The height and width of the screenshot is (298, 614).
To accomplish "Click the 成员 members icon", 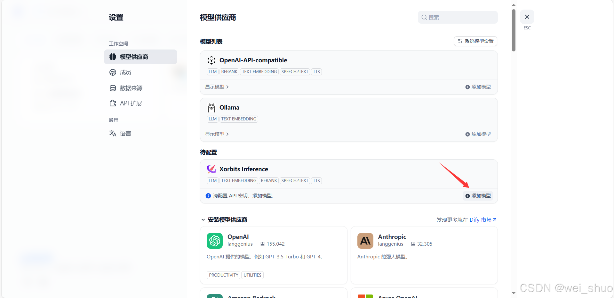I will [x=113, y=73].
